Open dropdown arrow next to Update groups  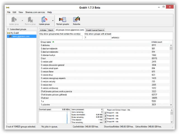53,21
